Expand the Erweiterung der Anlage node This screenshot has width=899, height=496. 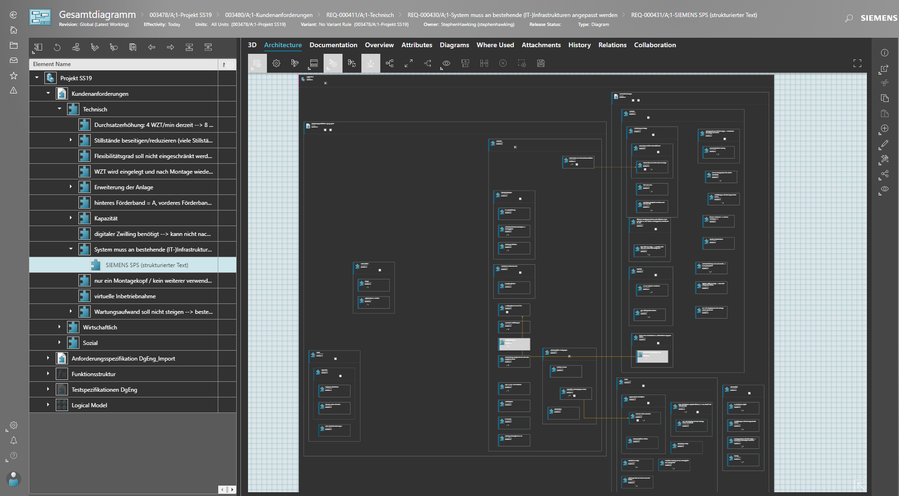(71, 187)
